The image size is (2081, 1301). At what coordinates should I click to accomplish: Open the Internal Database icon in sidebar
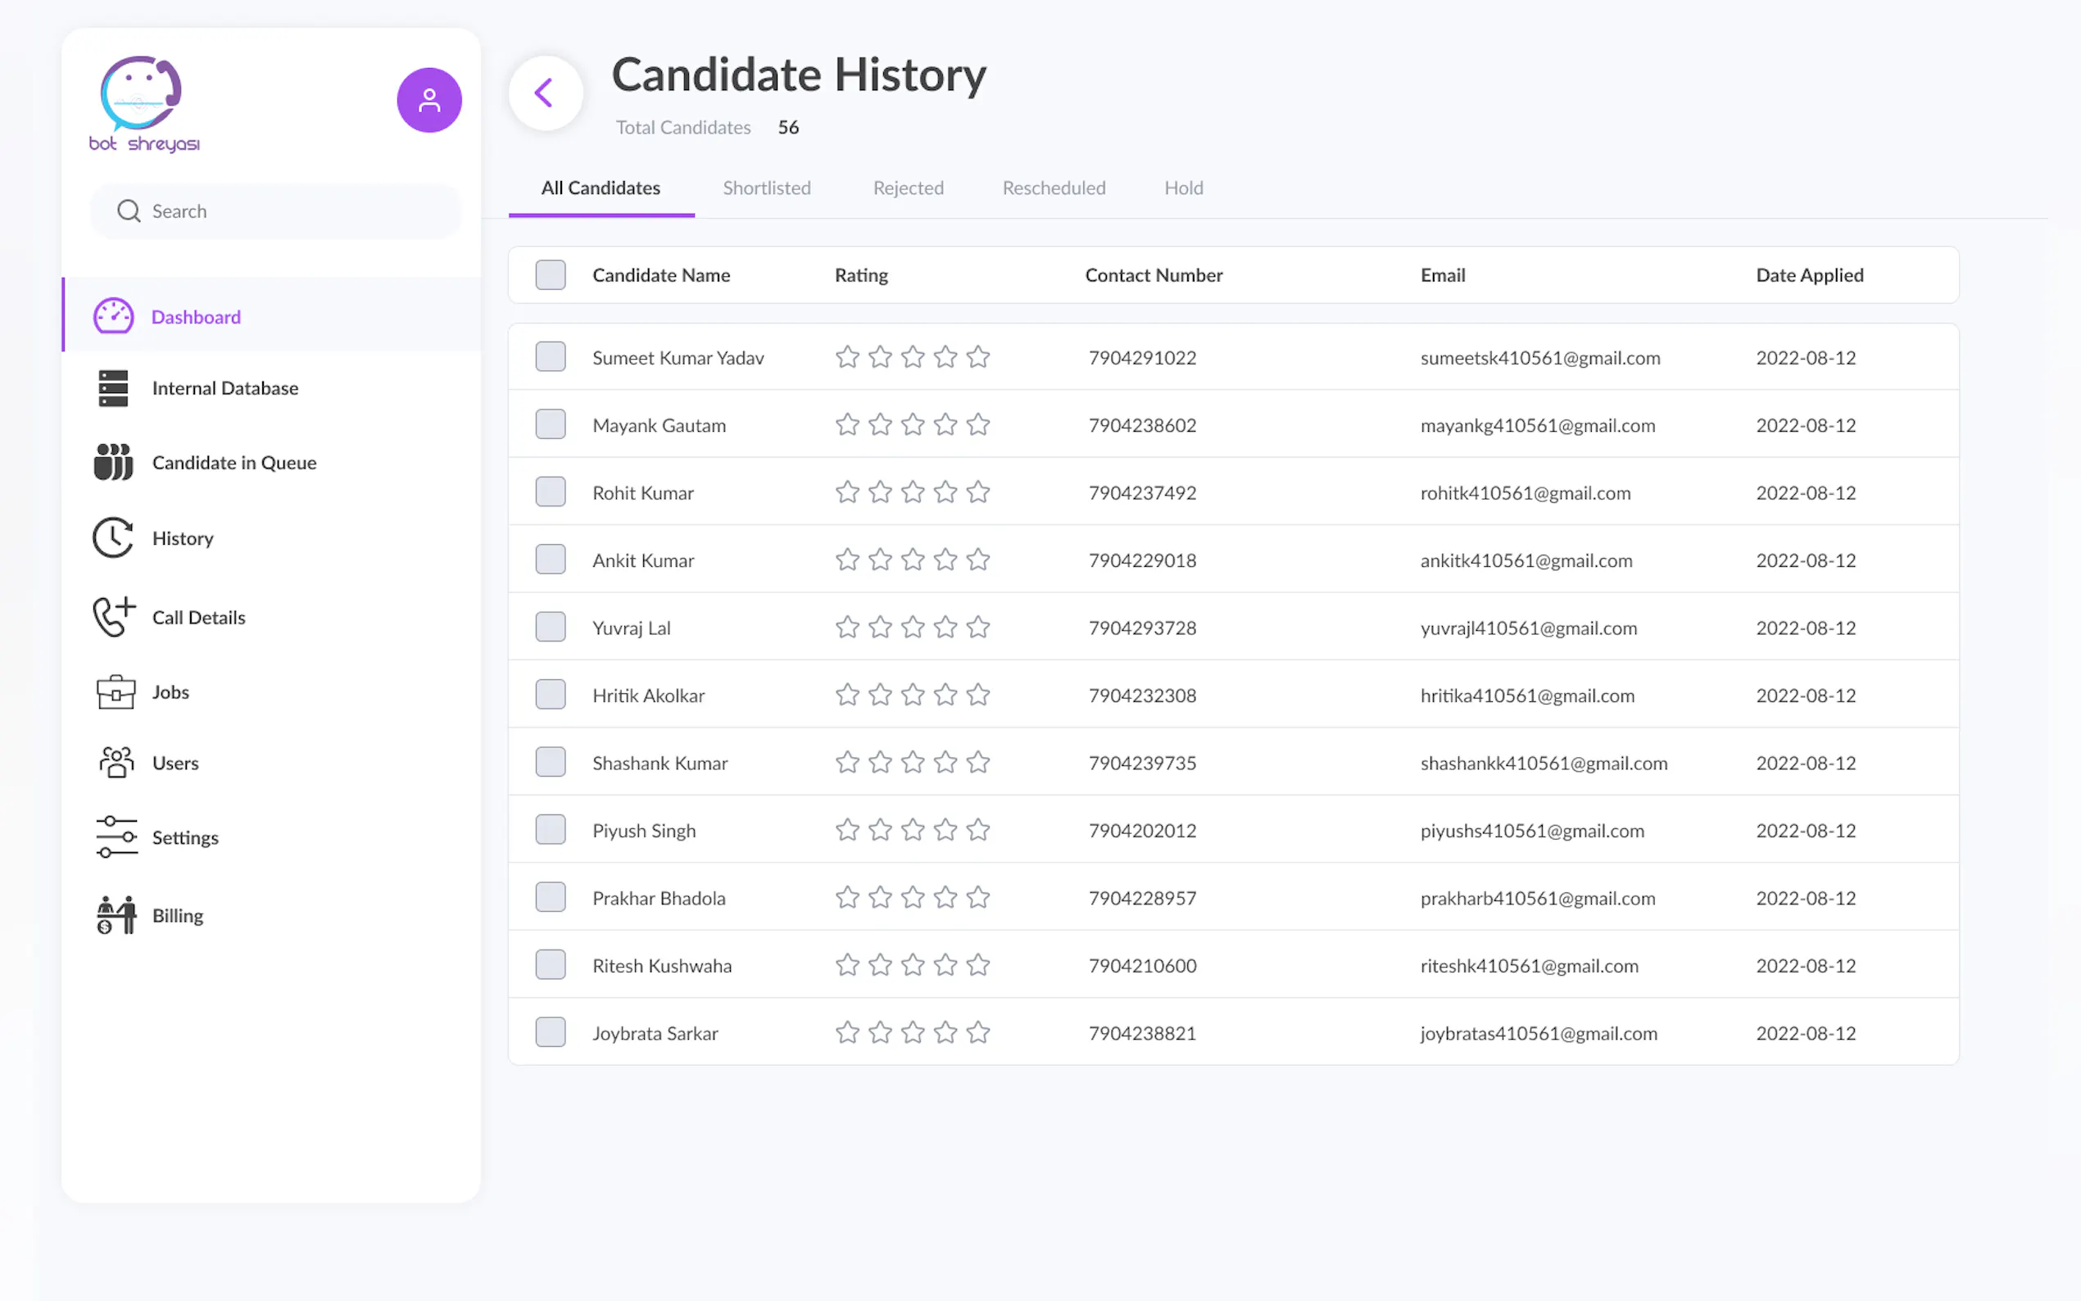pyautogui.click(x=113, y=388)
